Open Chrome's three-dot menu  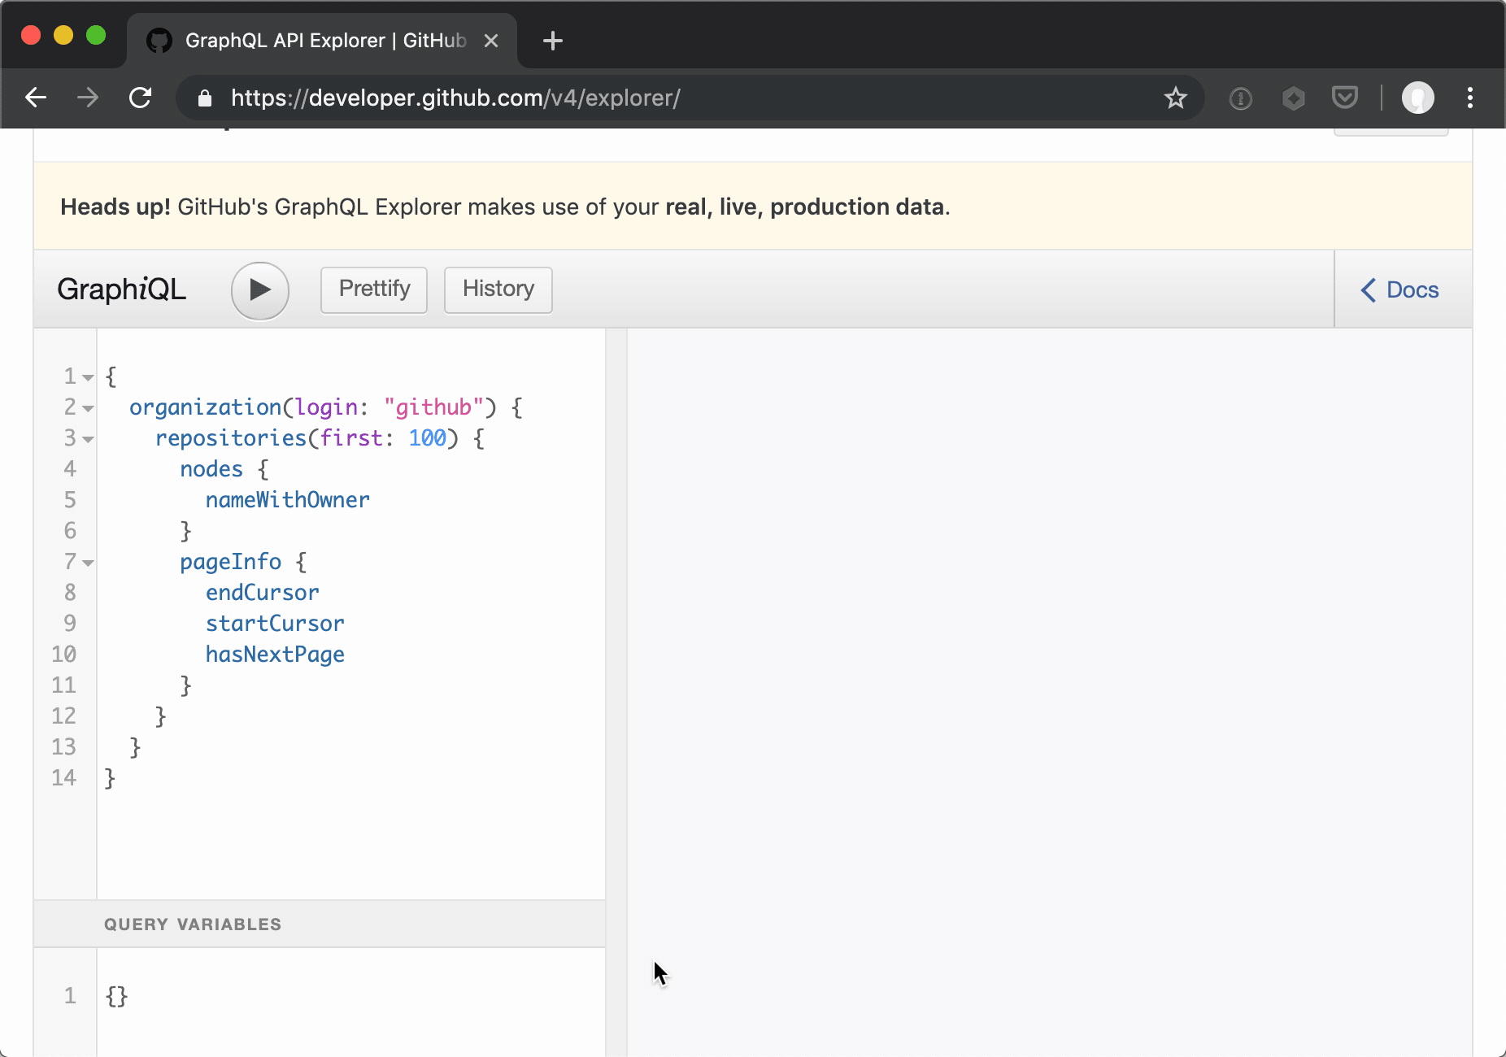(x=1469, y=98)
